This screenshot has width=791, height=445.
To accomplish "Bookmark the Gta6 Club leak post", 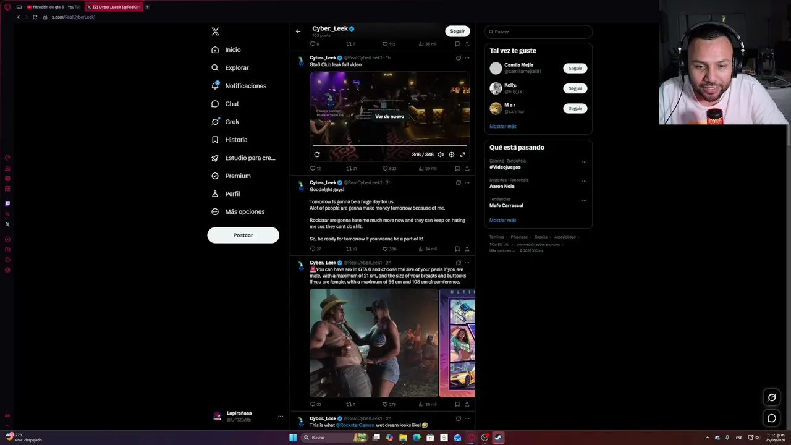I will [x=457, y=168].
